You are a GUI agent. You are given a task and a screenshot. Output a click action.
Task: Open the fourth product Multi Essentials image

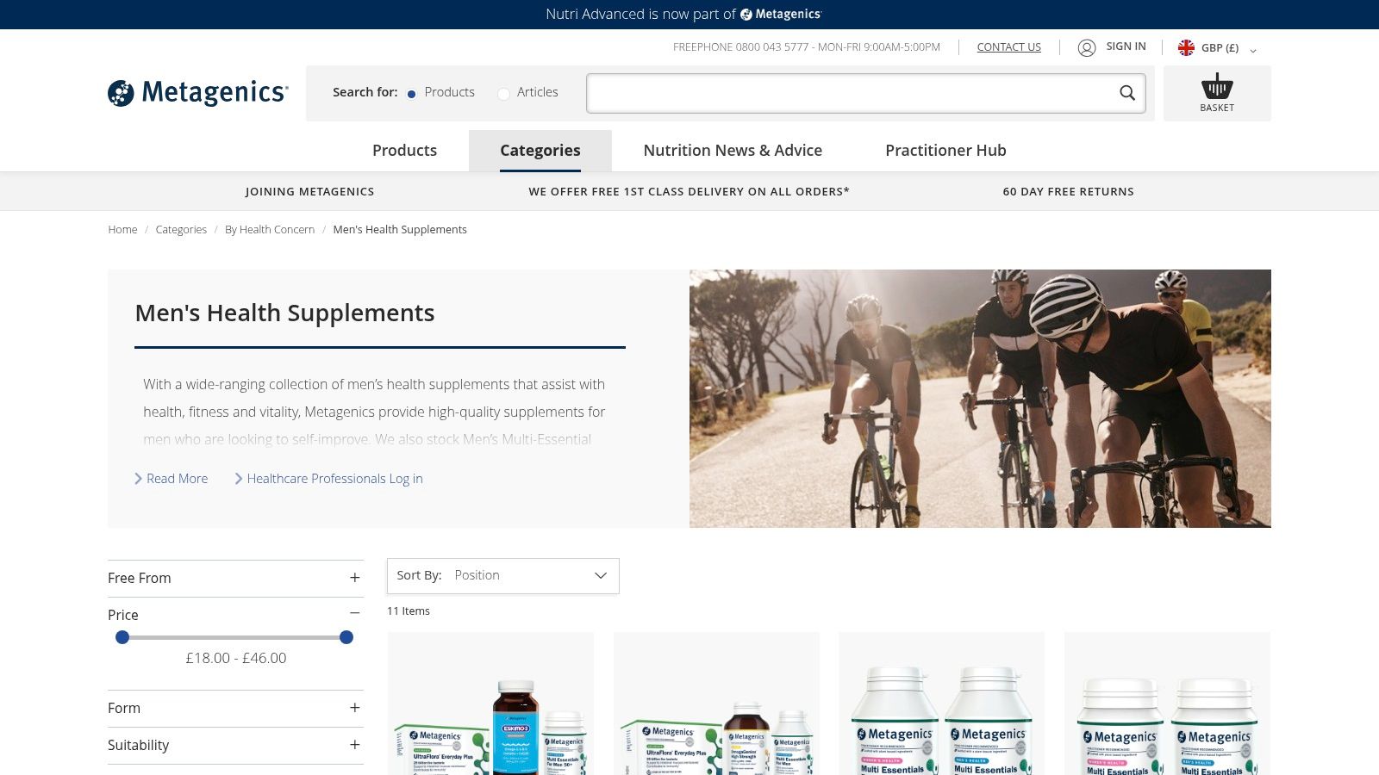(1167, 704)
